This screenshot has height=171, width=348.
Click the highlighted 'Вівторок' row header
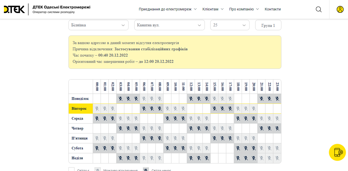(x=80, y=109)
